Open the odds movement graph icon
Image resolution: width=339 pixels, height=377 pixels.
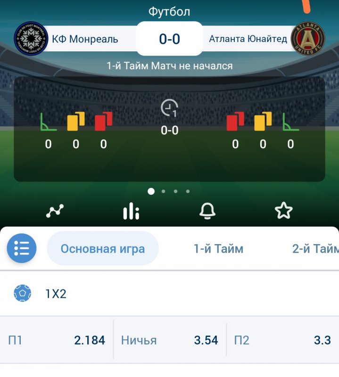click(x=55, y=211)
